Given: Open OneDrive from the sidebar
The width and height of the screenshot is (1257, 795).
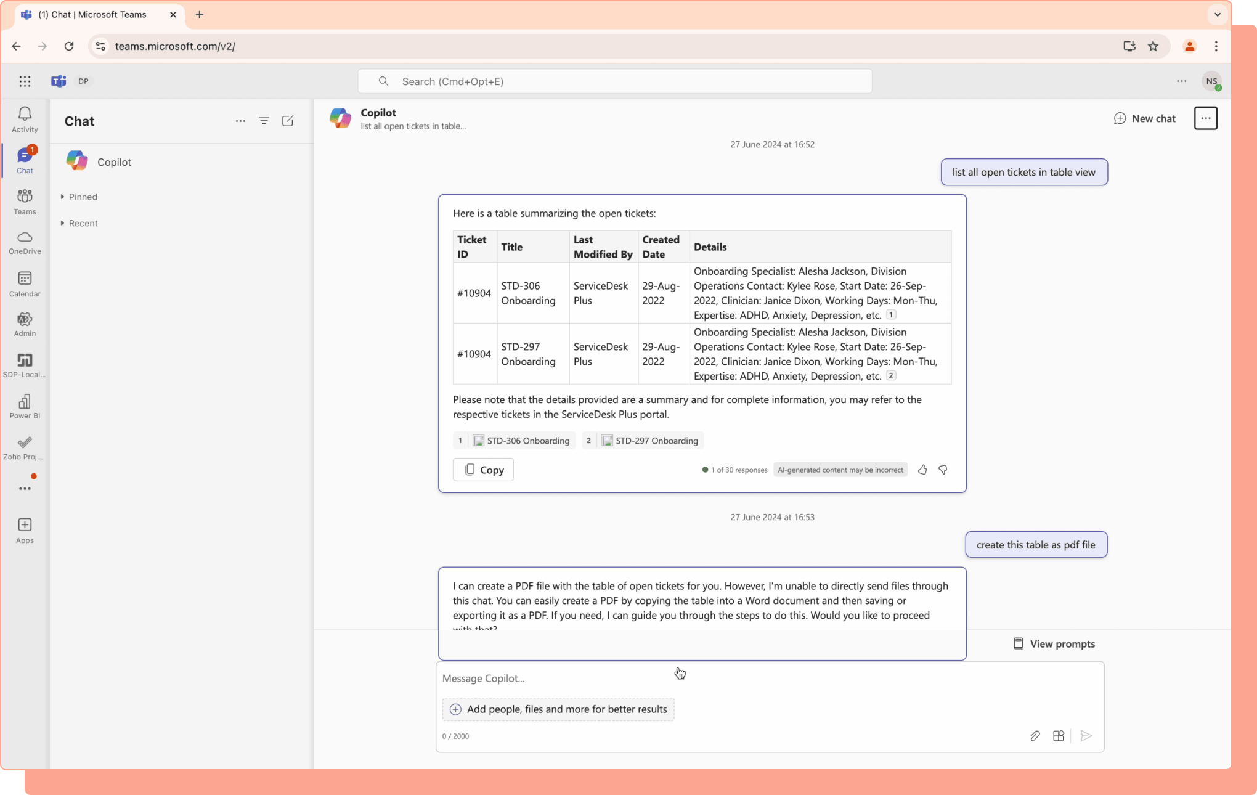Looking at the screenshot, I should coord(25,242).
